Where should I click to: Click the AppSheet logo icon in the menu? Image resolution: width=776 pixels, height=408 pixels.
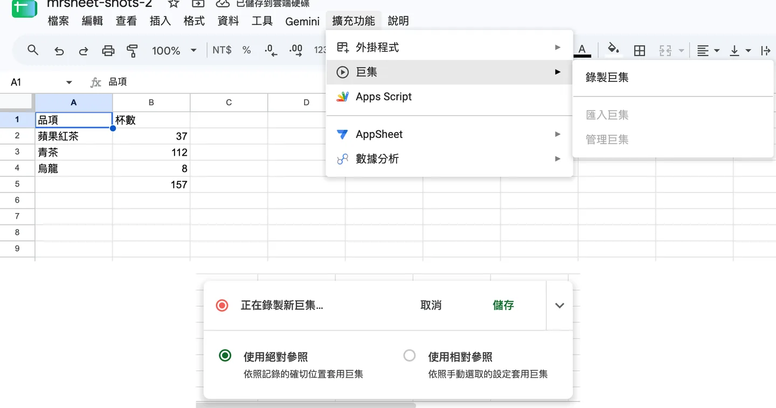click(342, 134)
